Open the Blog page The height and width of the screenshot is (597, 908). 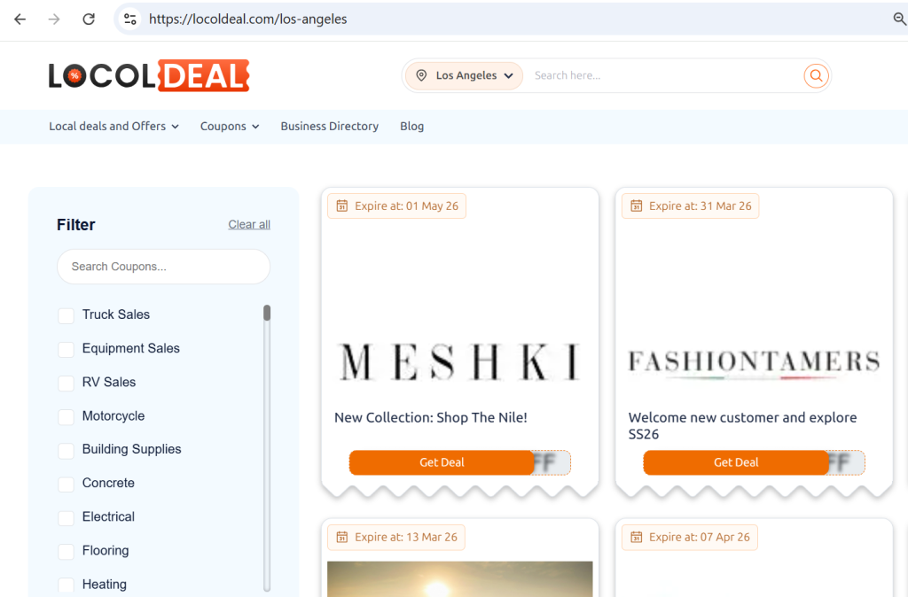point(411,126)
